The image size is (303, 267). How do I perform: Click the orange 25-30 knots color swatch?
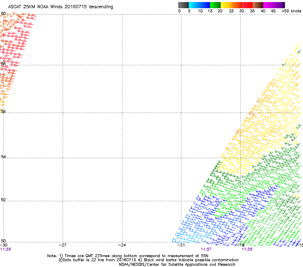(237, 5)
